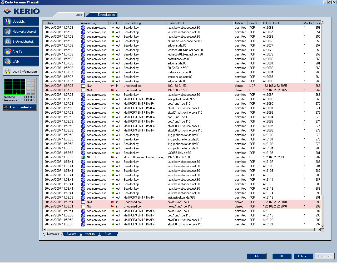Image resolution: width=337 pixels, height=263 pixels.
Task: Click the Traffic anhalten stop icon
Action: [6, 107]
